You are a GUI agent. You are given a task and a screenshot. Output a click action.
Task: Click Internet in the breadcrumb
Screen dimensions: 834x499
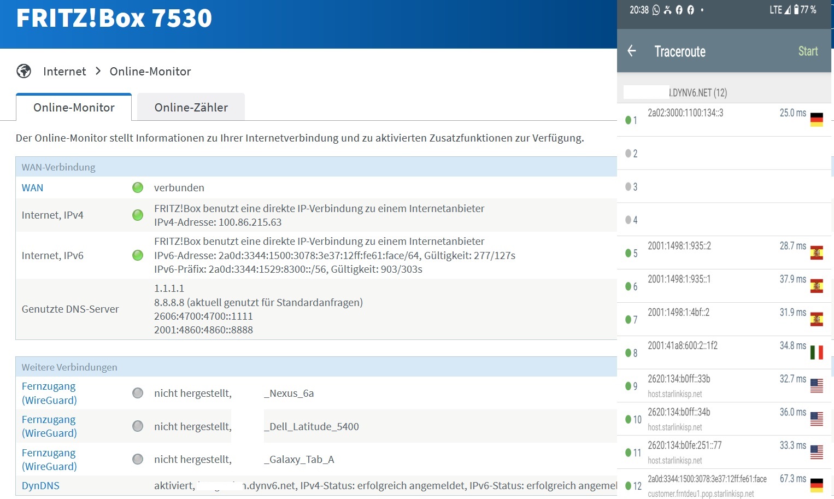(64, 71)
